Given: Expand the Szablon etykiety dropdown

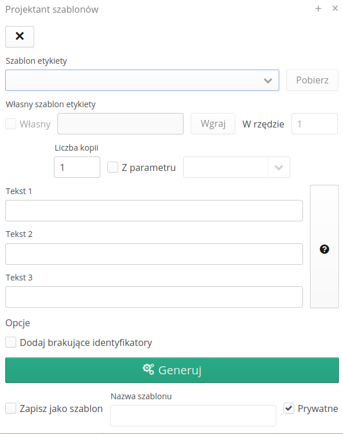Looking at the screenshot, I should 142,81.
